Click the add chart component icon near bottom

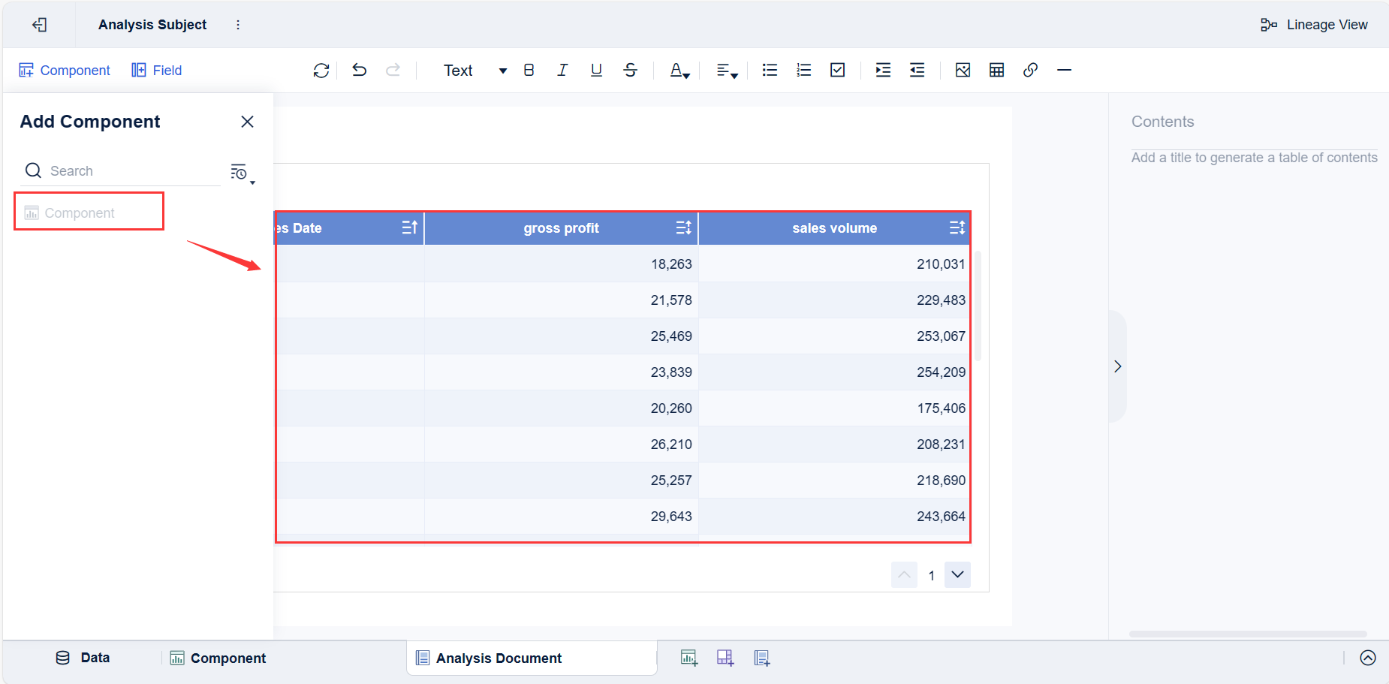coord(688,657)
